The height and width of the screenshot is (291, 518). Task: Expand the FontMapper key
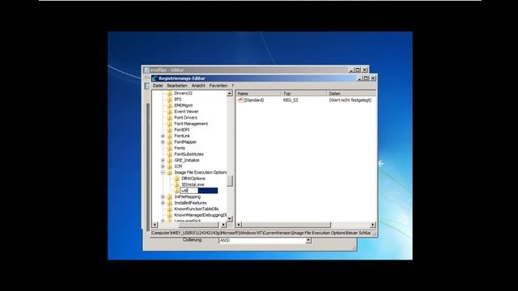point(163,142)
